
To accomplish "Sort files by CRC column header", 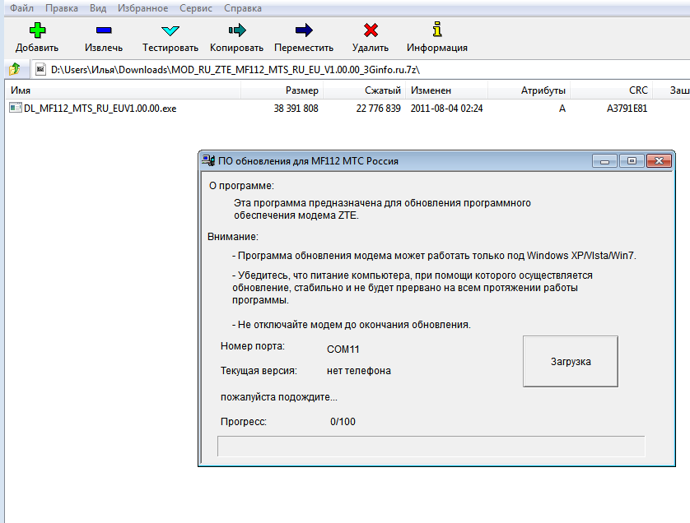I will coord(612,90).
